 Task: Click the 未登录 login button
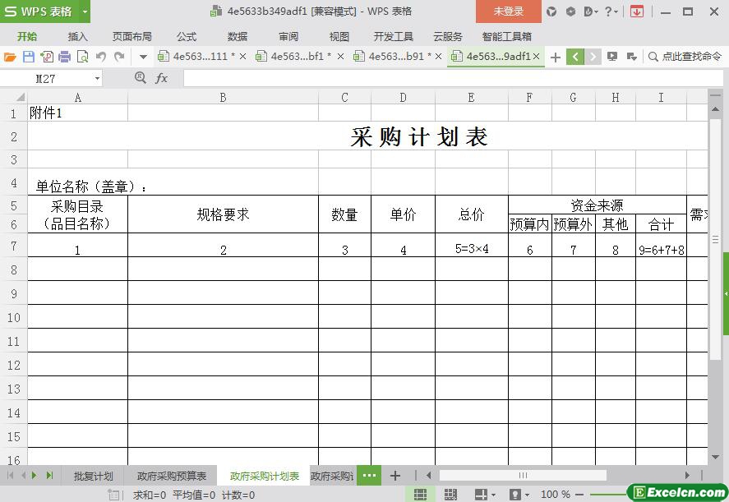click(508, 12)
